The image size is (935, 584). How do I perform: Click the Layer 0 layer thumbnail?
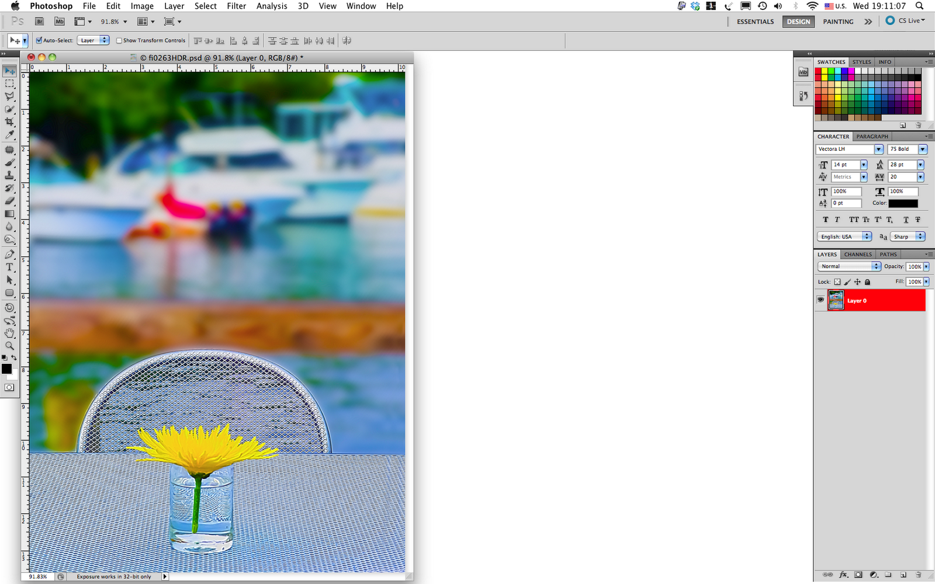point(836,300)
